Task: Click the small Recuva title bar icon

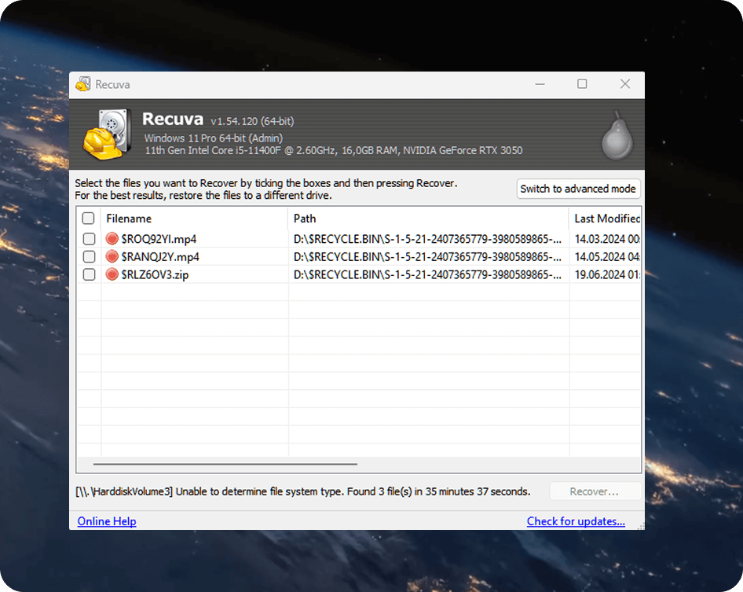Action: [83, 84]
